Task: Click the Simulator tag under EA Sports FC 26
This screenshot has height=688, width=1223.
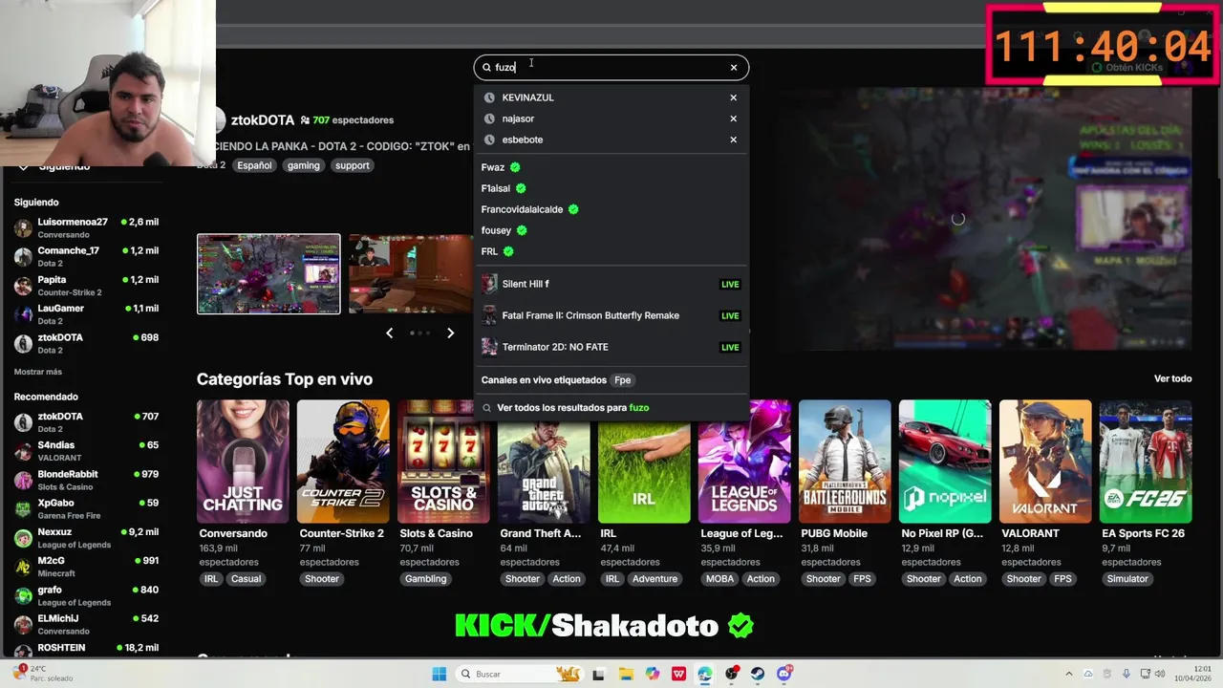Action: (1127, 579)
